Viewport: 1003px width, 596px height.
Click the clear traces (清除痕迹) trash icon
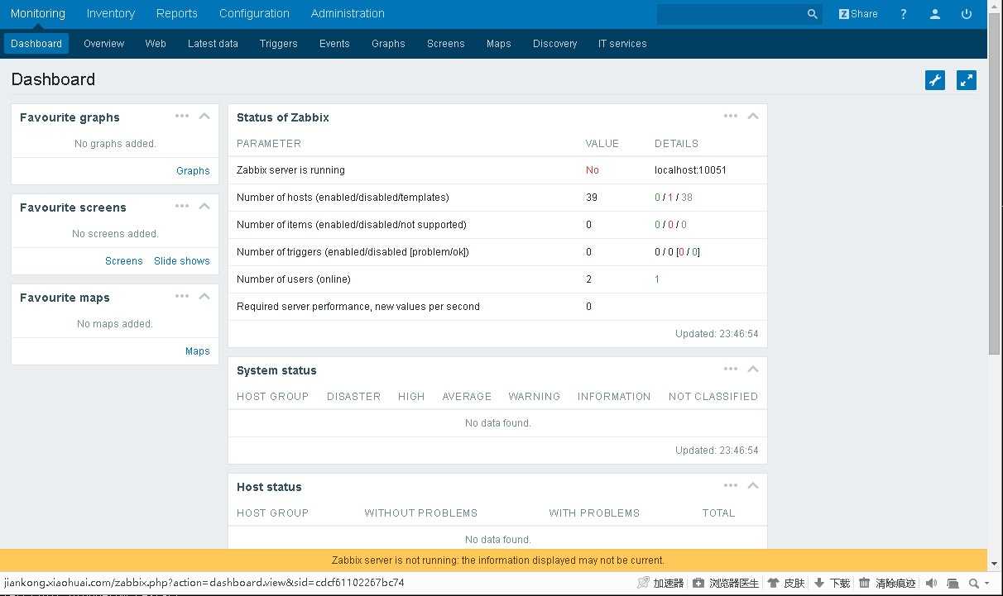865,583
